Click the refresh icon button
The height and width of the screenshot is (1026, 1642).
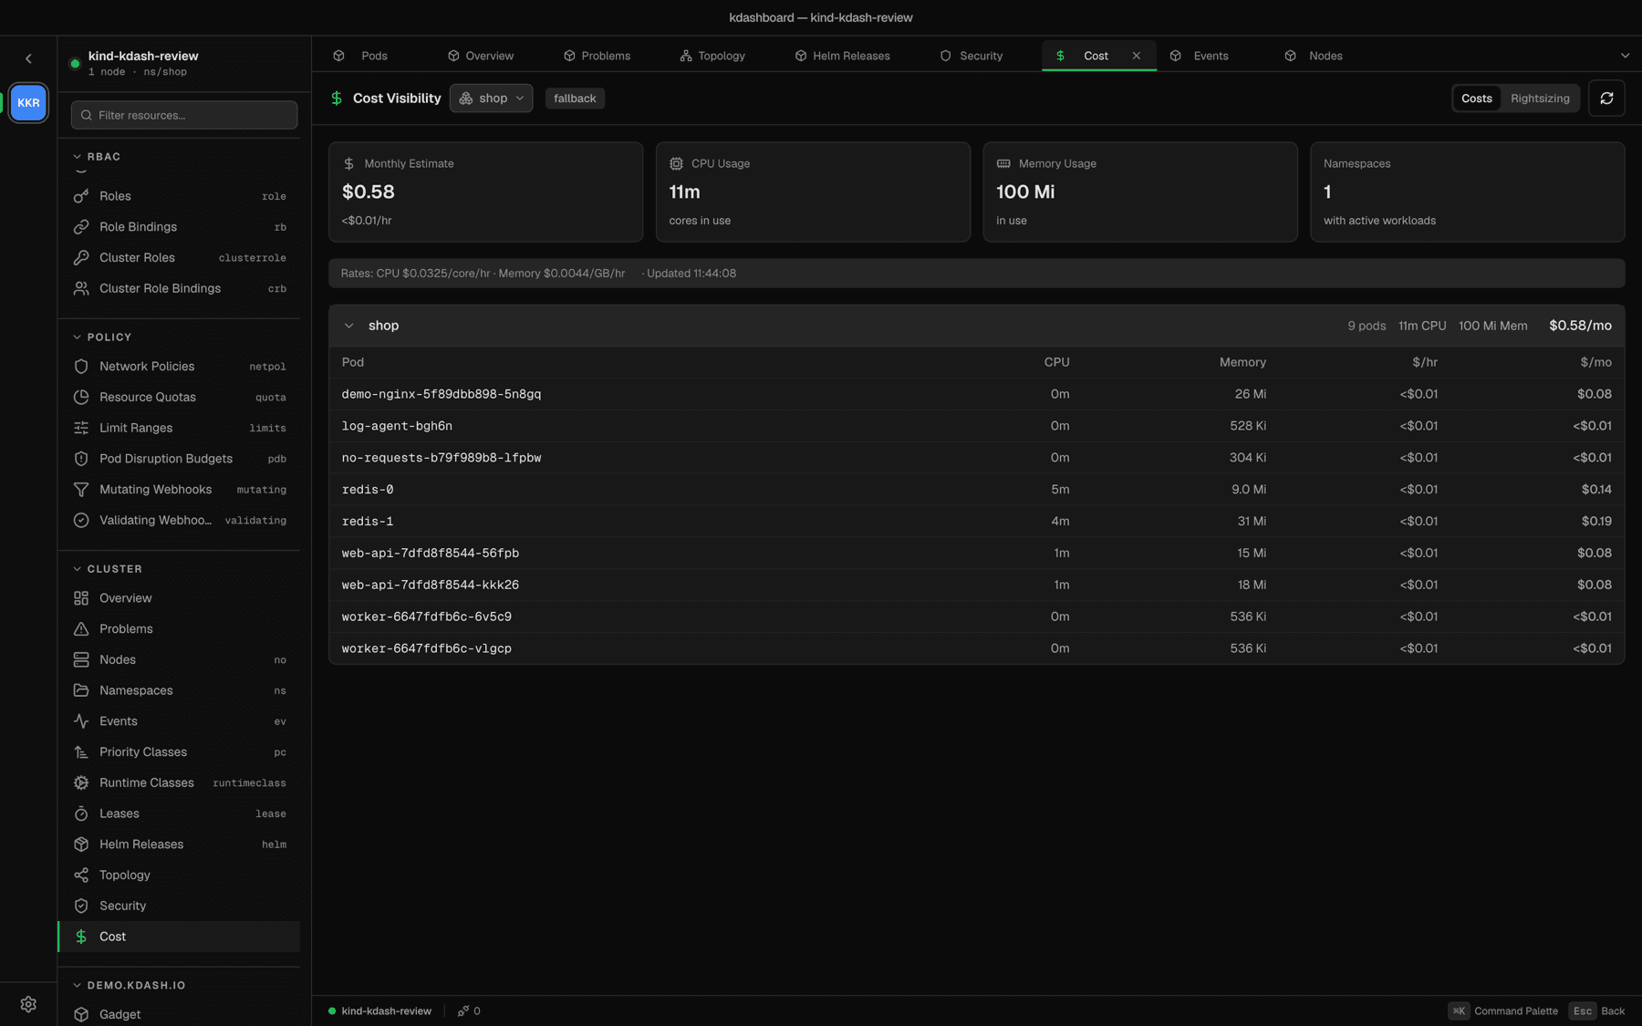[x=1606, y=98]
